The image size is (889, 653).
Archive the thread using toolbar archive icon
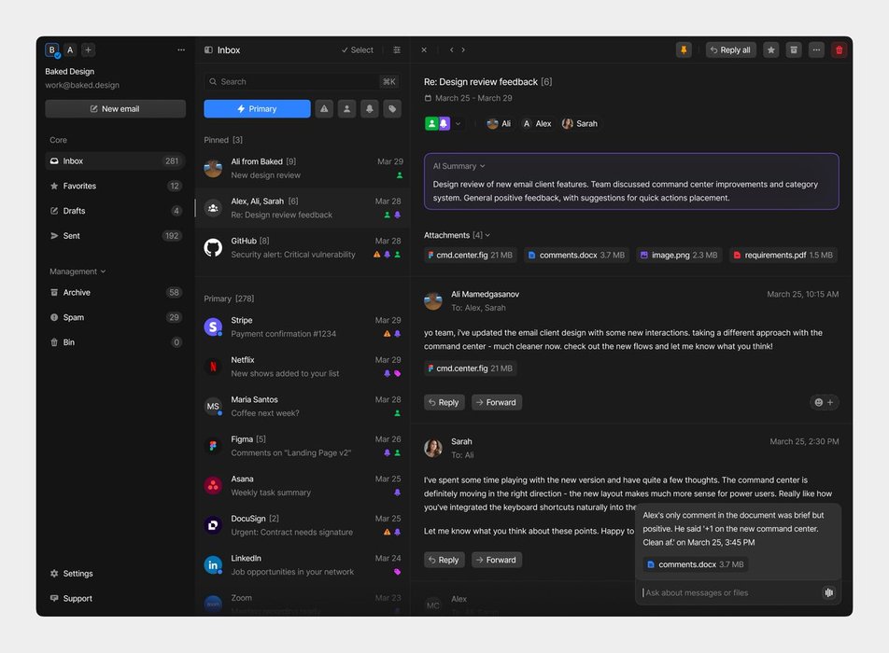[794, 49]
